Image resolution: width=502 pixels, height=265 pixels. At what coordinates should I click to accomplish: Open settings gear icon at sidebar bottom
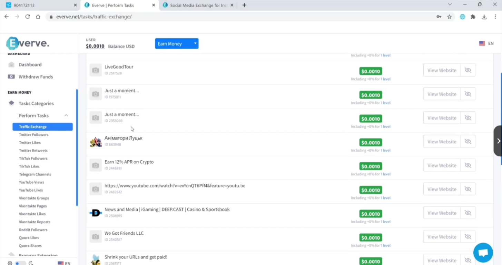coord(10,263)
